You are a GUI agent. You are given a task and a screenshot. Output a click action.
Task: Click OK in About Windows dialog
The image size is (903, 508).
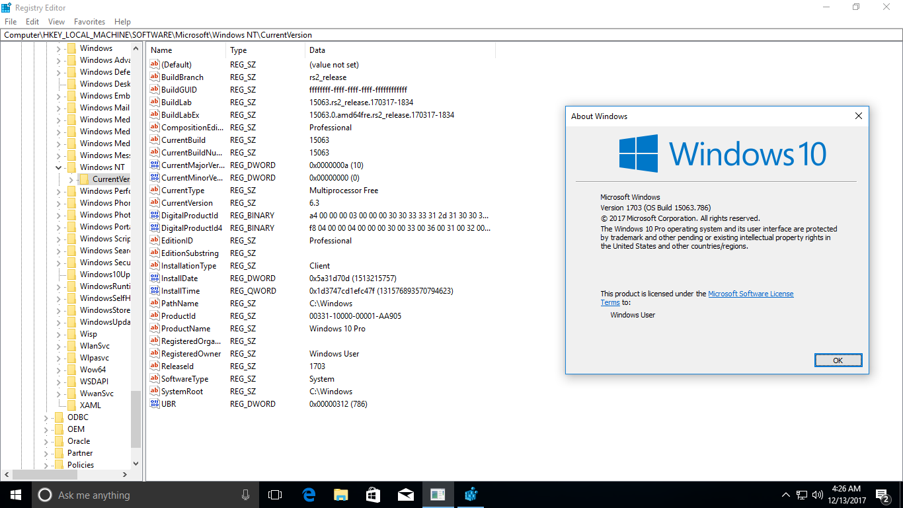click(x=838, y=360)
